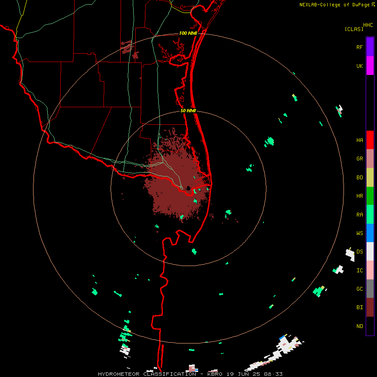
Task: Choose the BI brown legend swatch
Action: click(x=370, y=307)
